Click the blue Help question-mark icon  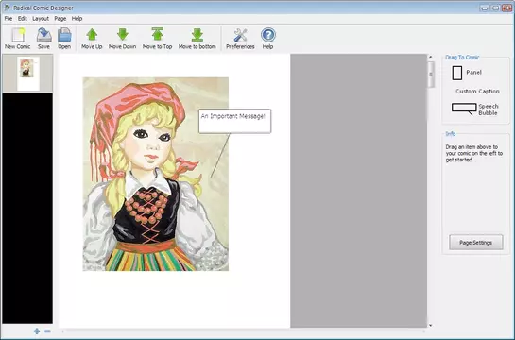268,35
